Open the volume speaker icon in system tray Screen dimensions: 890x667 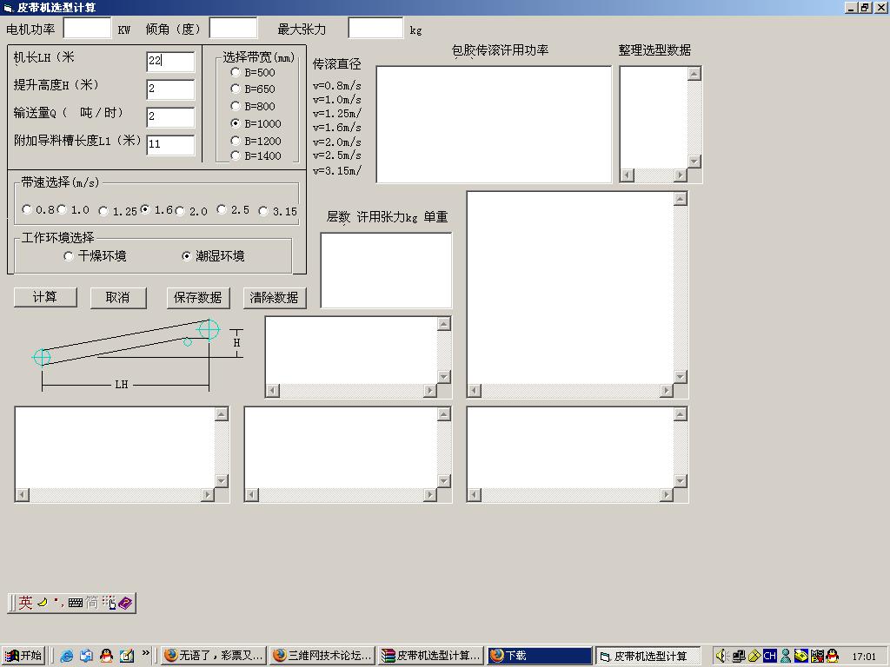point(722,654)
